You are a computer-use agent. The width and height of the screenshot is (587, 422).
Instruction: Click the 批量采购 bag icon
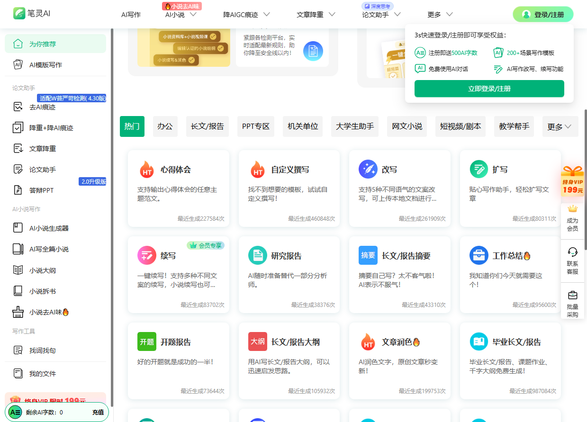pos(572,295)
